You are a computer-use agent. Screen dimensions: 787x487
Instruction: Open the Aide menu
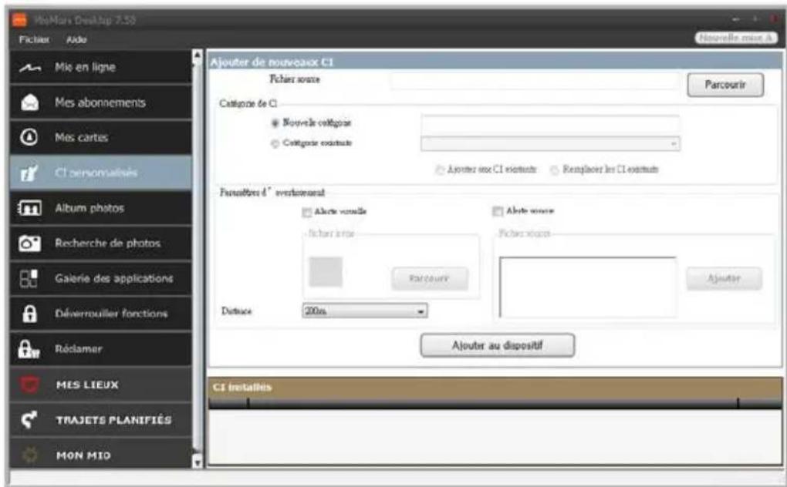click(76, 39)
